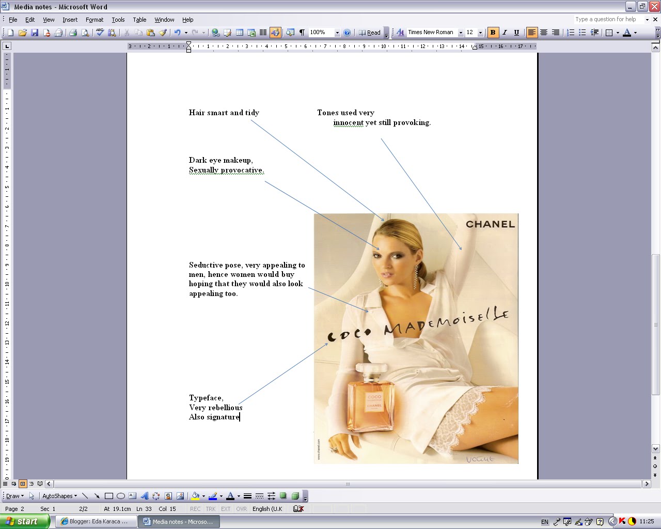Align text left
Screen dimensions: 661x529
(x=531, y=33)
